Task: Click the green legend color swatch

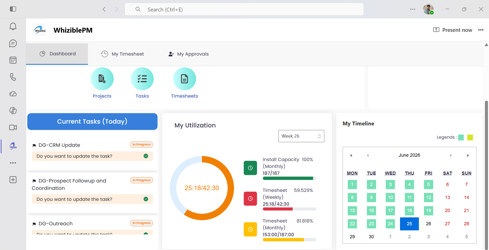Action: point(461,137)
